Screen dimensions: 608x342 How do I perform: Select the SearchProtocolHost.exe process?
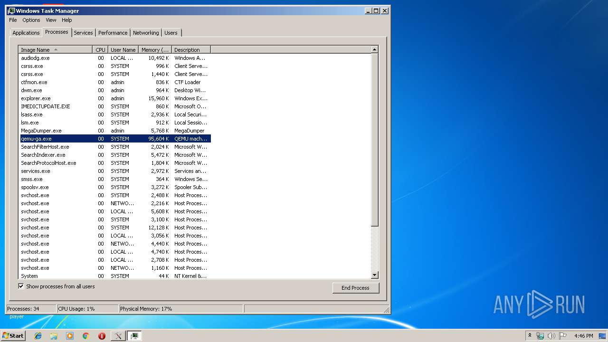[114, 163]
